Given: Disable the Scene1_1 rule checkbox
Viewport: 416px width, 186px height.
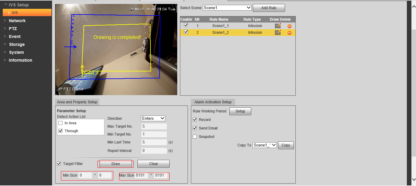Looking at the screenshot, I should 186,25.
